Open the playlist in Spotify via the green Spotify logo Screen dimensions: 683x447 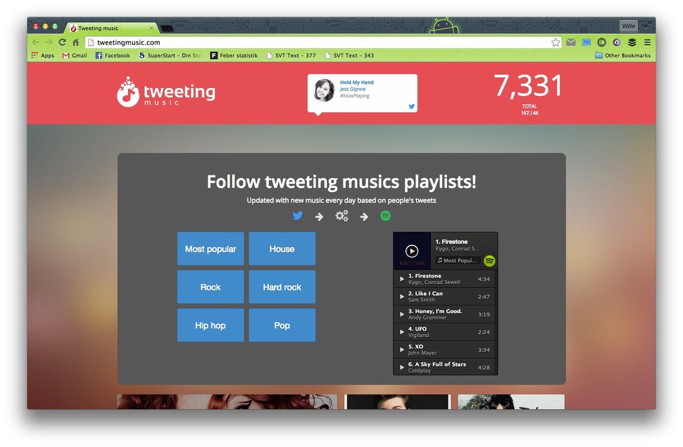[x=489, y=261]
